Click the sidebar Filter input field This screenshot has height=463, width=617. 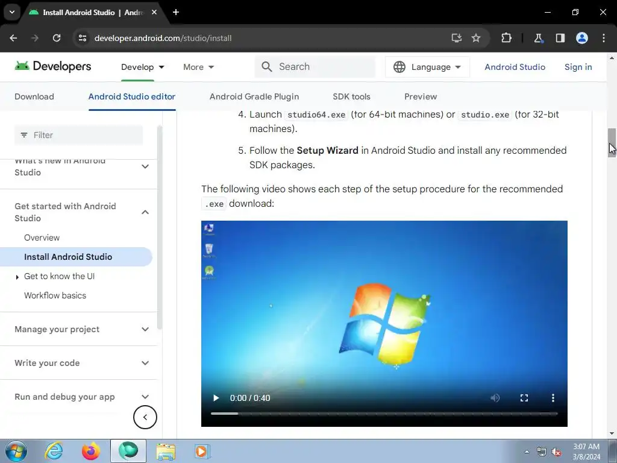(79, 135)
